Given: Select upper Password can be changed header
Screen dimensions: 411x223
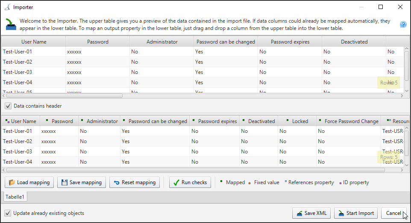Looking at the screenshot, I should pos(226,42).
